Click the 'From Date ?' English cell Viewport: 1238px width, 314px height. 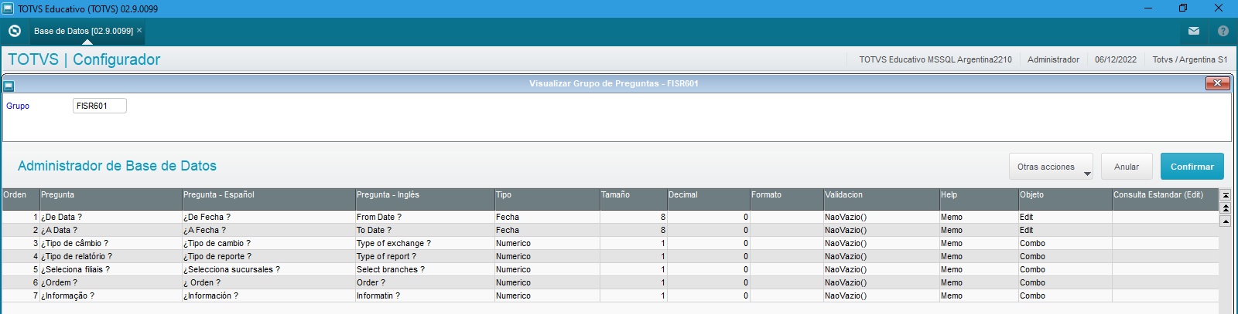[425, 217]
